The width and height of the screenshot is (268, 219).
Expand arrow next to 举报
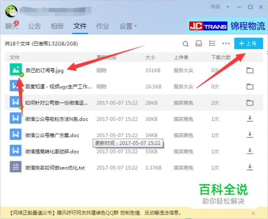click(228, 7)
